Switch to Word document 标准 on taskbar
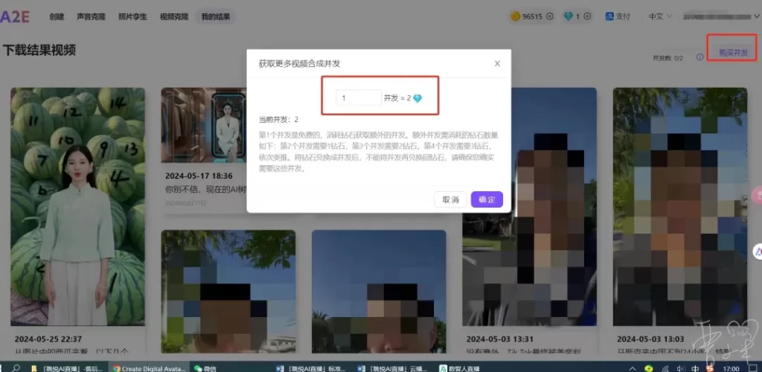 click(311, 368)
